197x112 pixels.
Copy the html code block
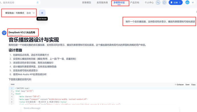[193, 85]
